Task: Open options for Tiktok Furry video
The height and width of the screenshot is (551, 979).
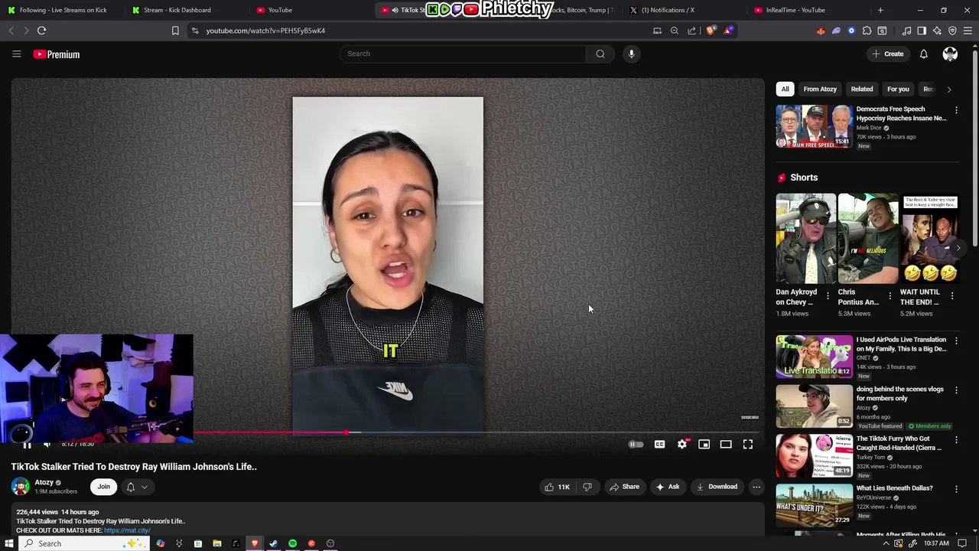Action: tap(956, 440)
